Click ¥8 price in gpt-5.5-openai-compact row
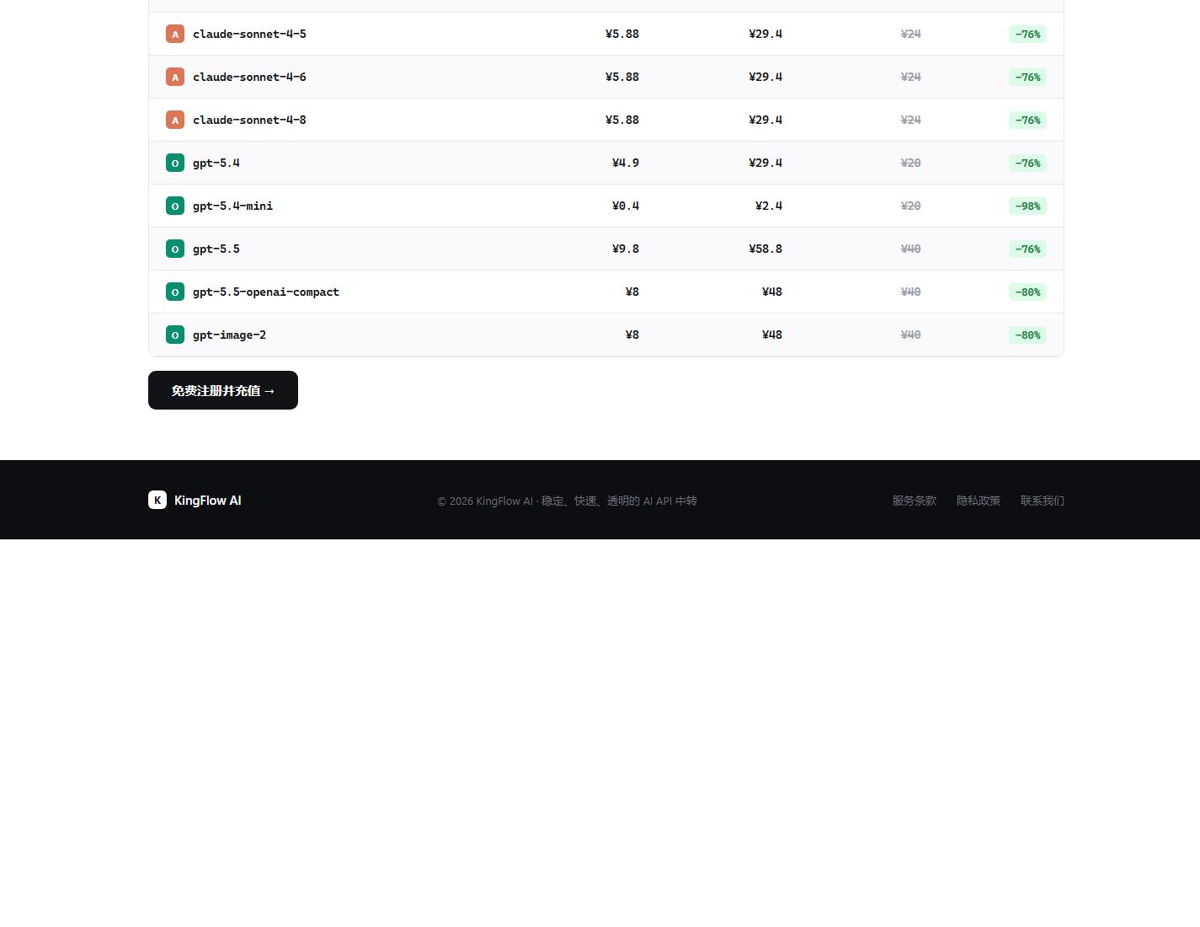The width and height of the screenshot is (1200, 927). [632, 292]
